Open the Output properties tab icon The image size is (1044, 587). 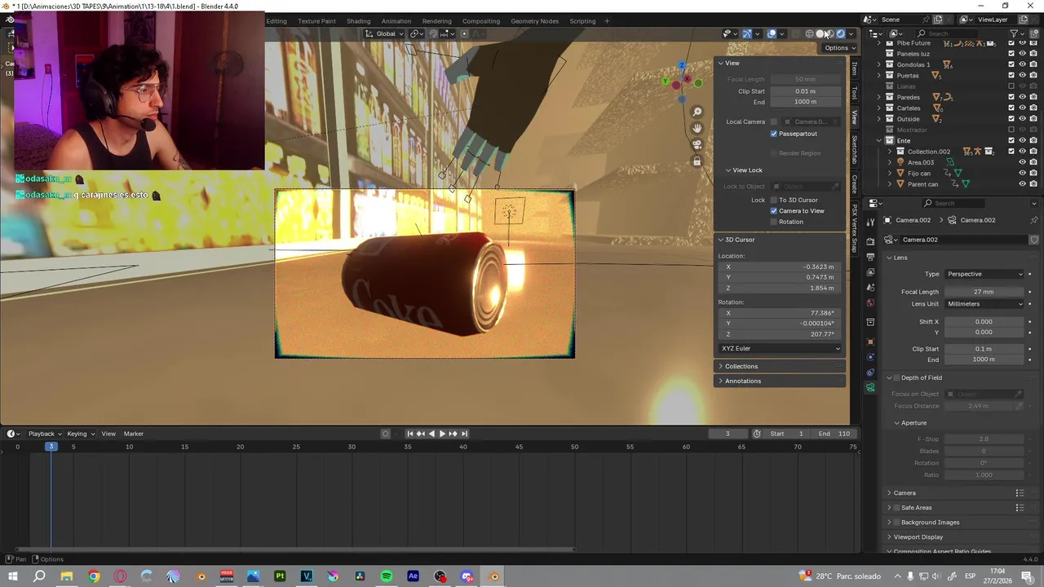pyautogui.click(x=870, y=257)
